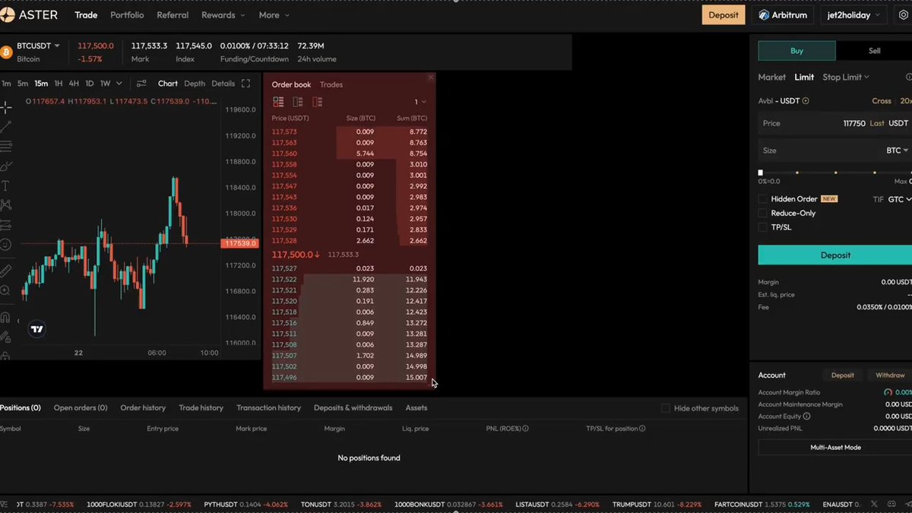Enable Multi-Asset Mode
This screenshot has width=912, height=513.
836,447
